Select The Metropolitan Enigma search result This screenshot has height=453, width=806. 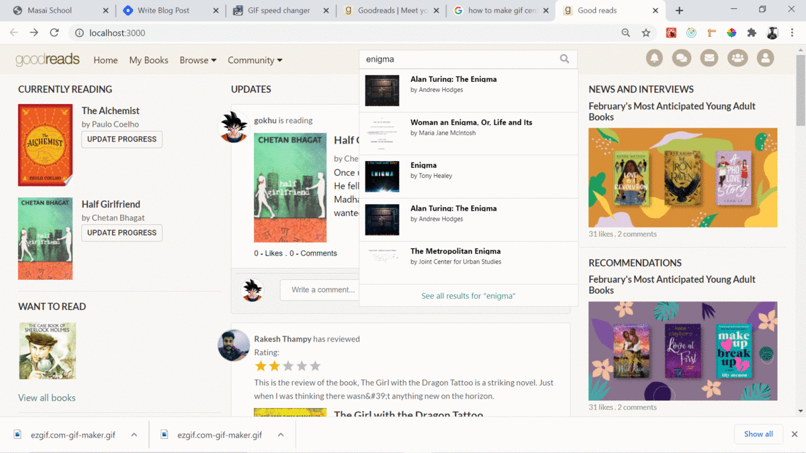(468, 262)
